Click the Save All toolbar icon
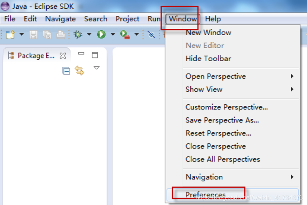Viewport: 307px width, 205px height. tap(47, 35)
